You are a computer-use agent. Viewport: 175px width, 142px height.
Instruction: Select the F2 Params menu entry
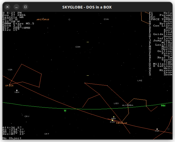click(160, 15)
